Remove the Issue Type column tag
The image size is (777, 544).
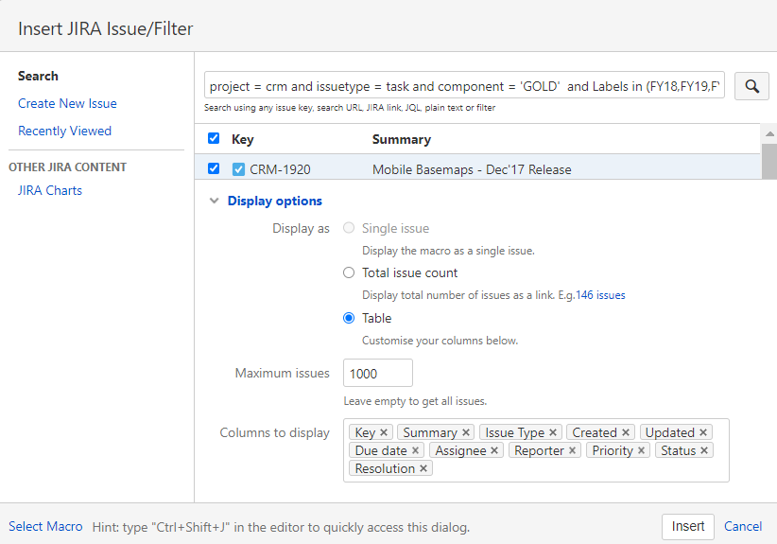(553, 432)
